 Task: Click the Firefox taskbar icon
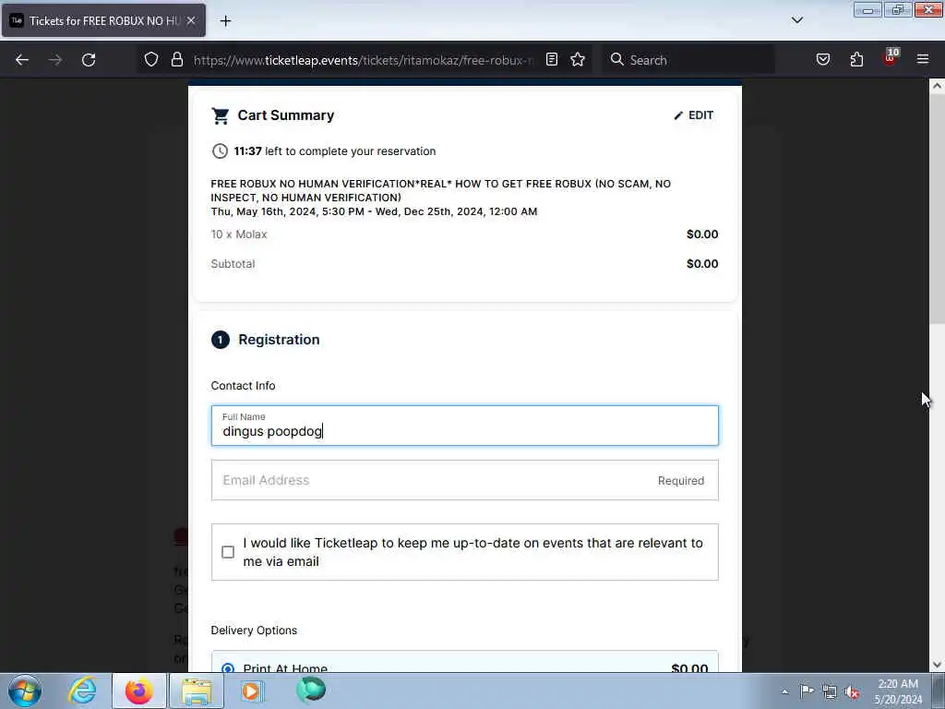pyautogui.click(x=138, y=691)
